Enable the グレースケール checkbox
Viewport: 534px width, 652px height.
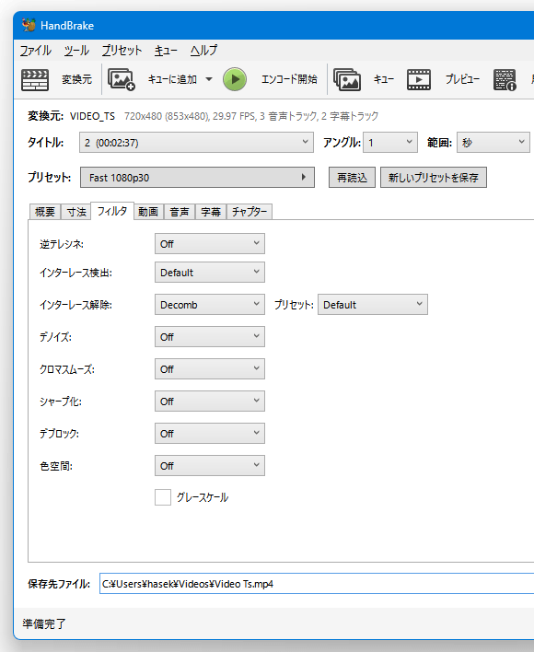click(163, 497)
